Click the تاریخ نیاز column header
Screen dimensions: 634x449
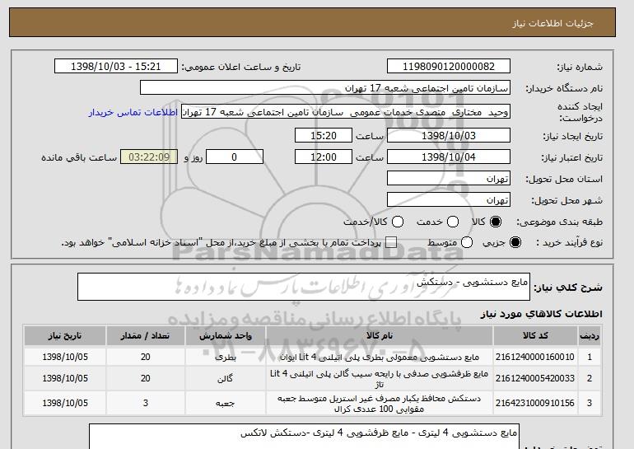pos(65,336)
